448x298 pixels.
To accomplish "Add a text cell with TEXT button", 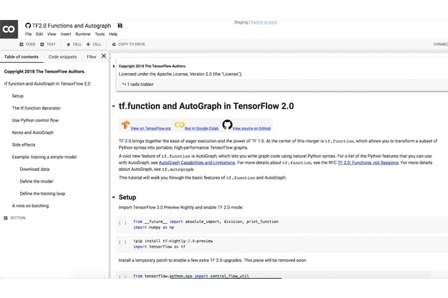I will tap(48, 44).
